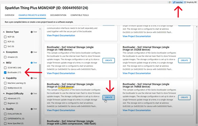Enable the 32-bit MCU checkbox
198x126 pixels.
(x=5, y=68)
